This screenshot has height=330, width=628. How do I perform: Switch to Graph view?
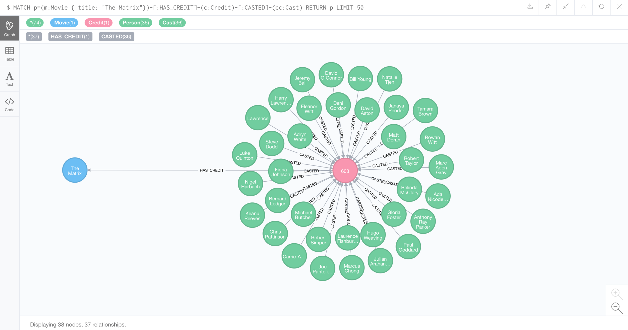[10, 28]
